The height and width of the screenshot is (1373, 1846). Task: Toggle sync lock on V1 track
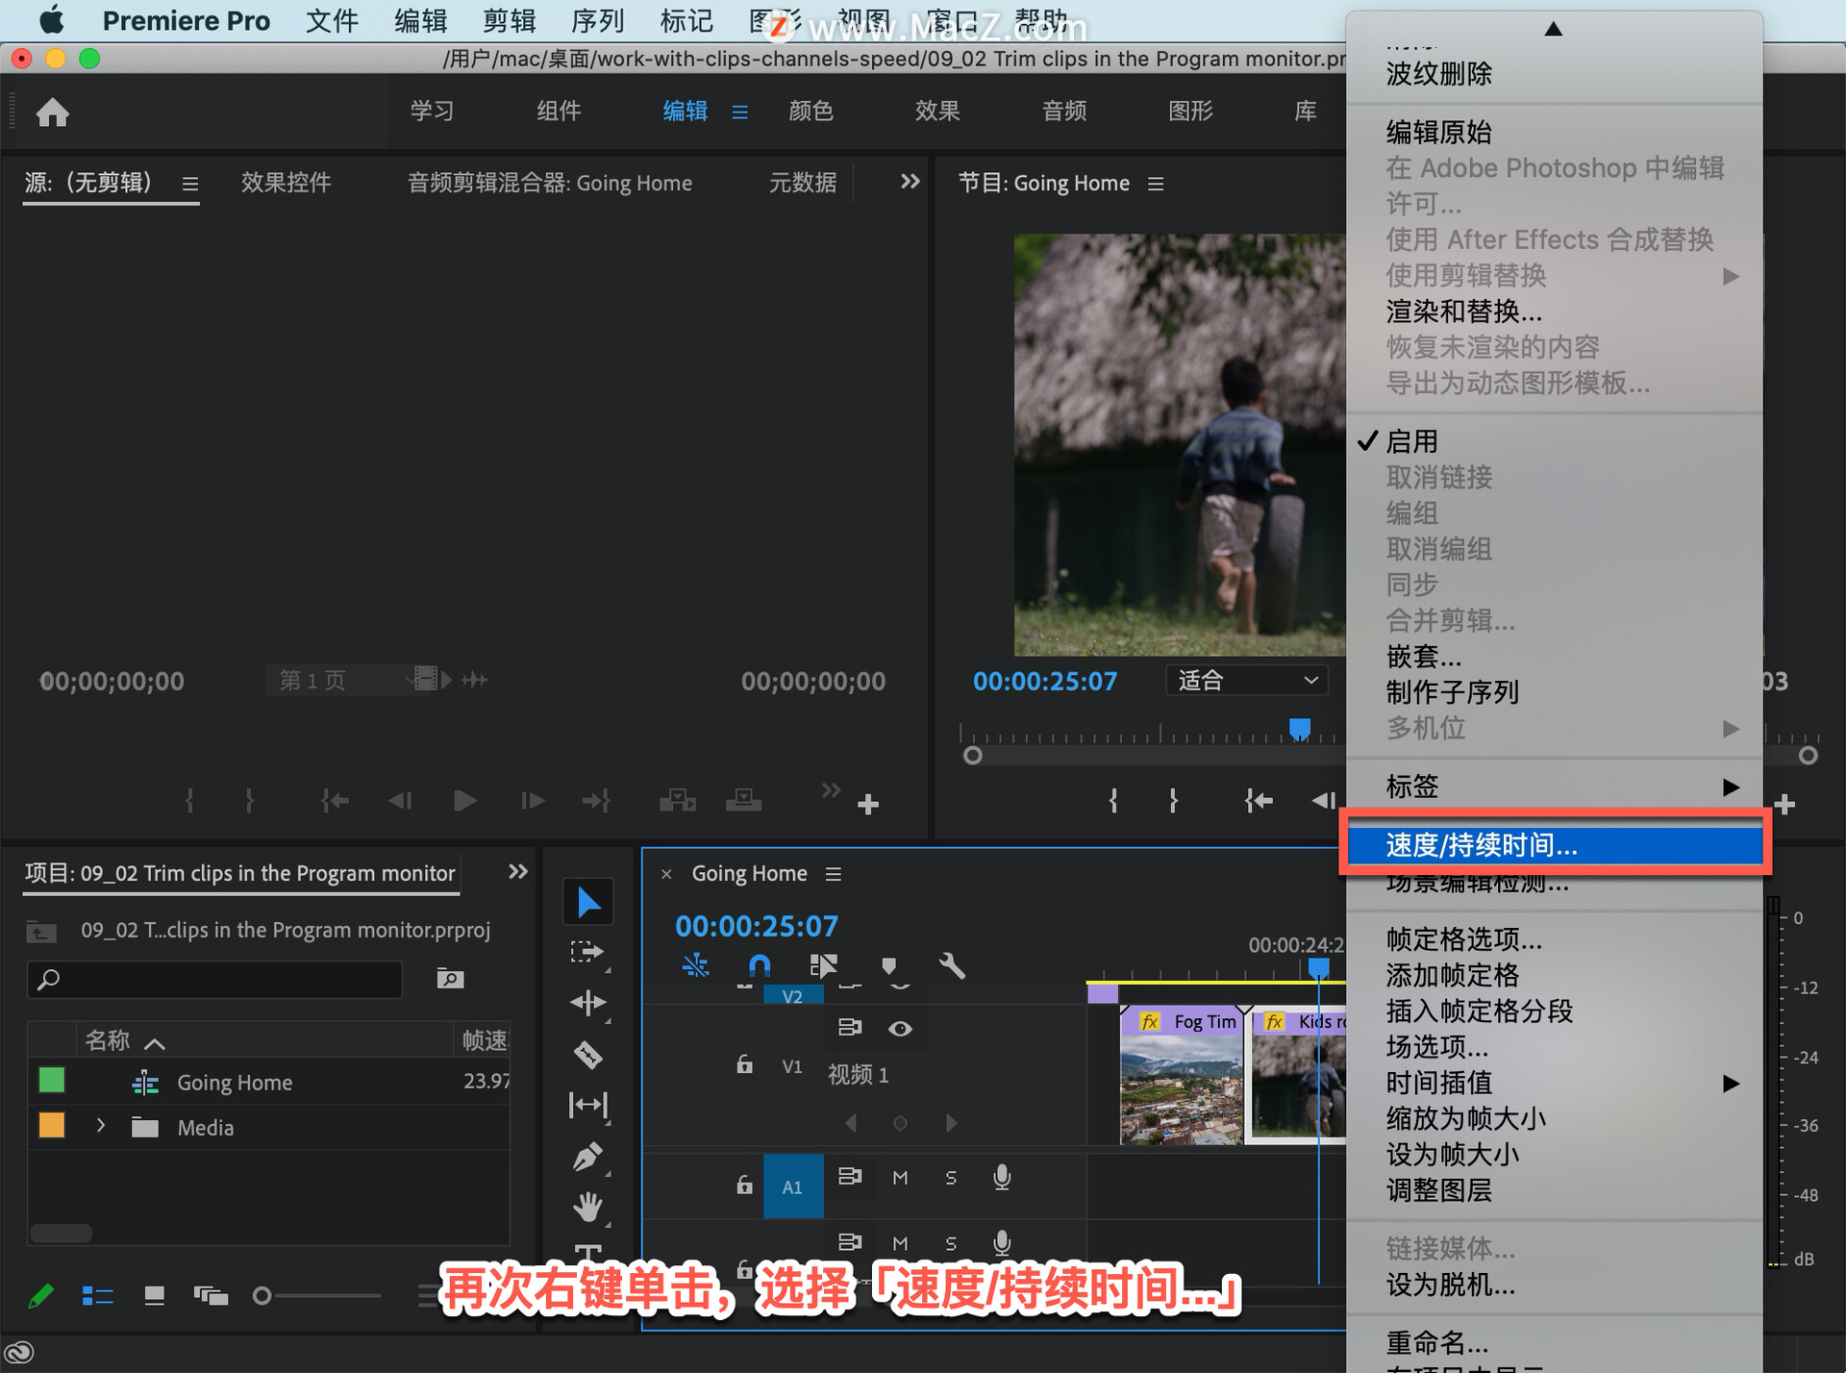pos(850,1028)
